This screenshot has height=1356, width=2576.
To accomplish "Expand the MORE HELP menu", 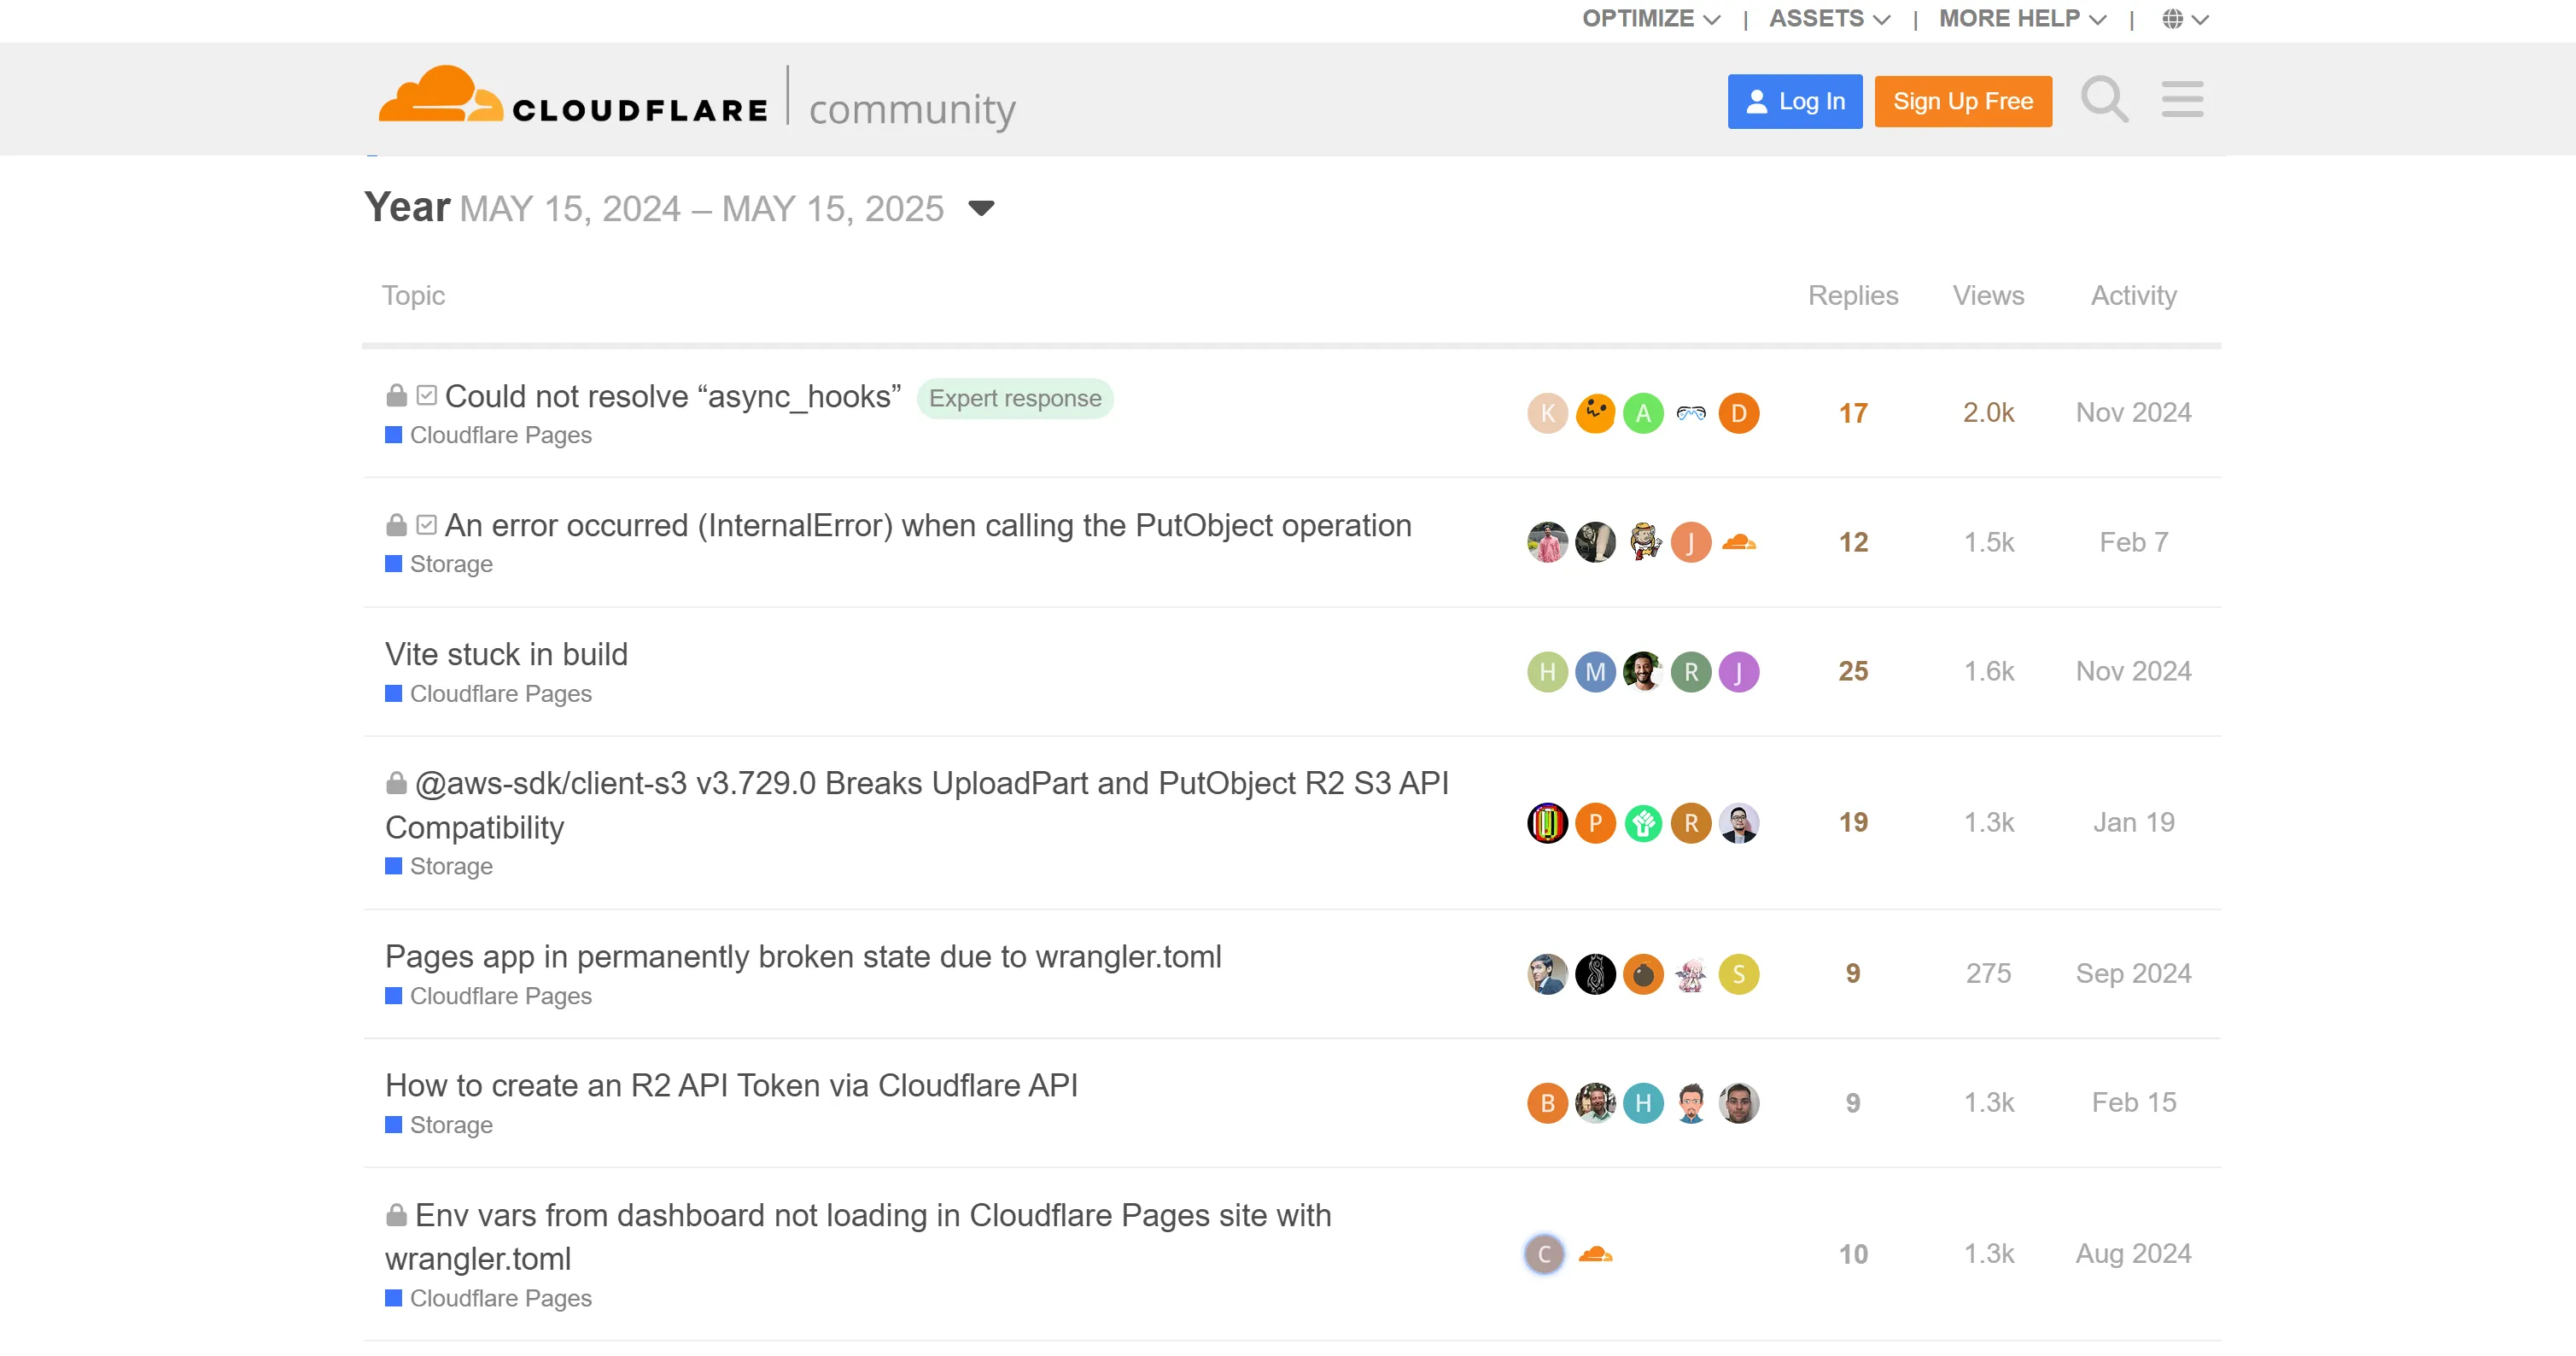I will (x=2022, y=19).
